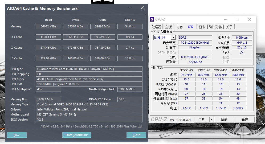Click the Memory Copy value 32898 MB/s

(103, 26)
